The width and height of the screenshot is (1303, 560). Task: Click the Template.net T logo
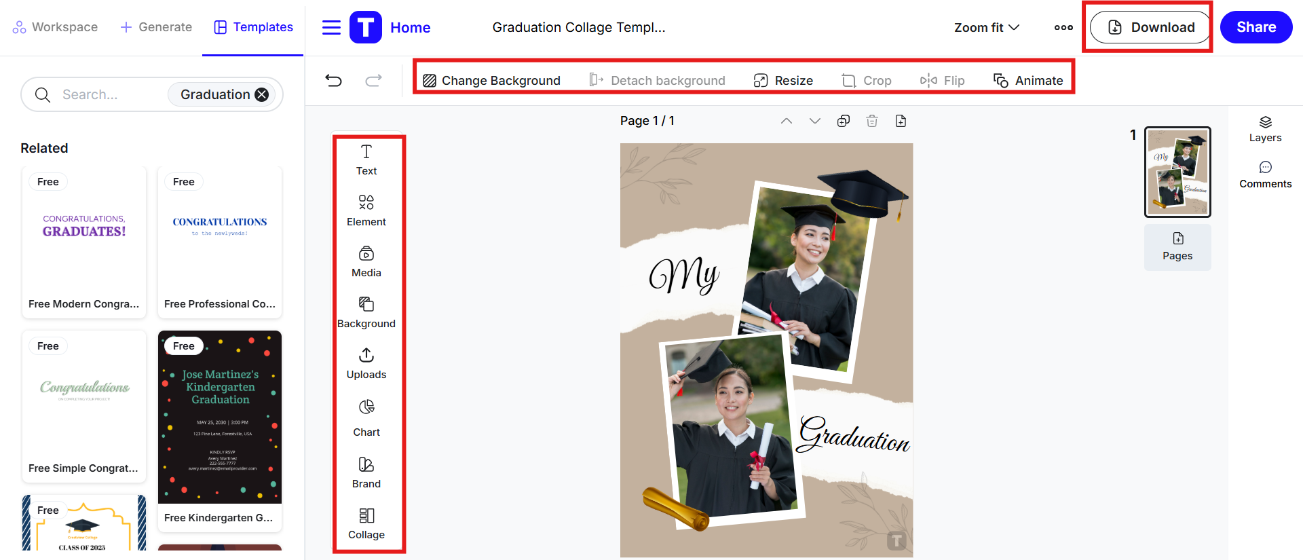tap(366, 27)
